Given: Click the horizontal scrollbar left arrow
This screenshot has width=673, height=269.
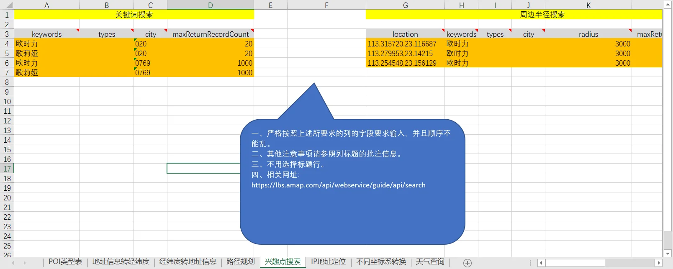Looking at the screenshot, I should (x=541, y=263).
